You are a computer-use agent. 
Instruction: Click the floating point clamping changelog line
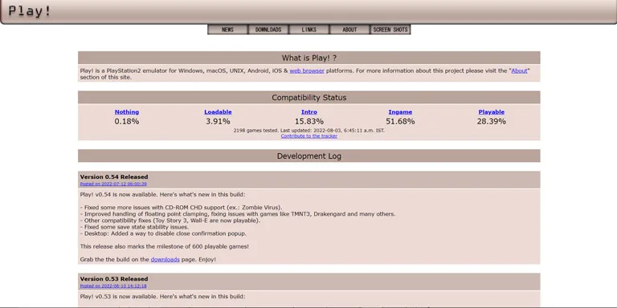(x=238, y=214)
